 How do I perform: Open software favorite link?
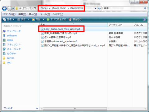tap(12, 35)
